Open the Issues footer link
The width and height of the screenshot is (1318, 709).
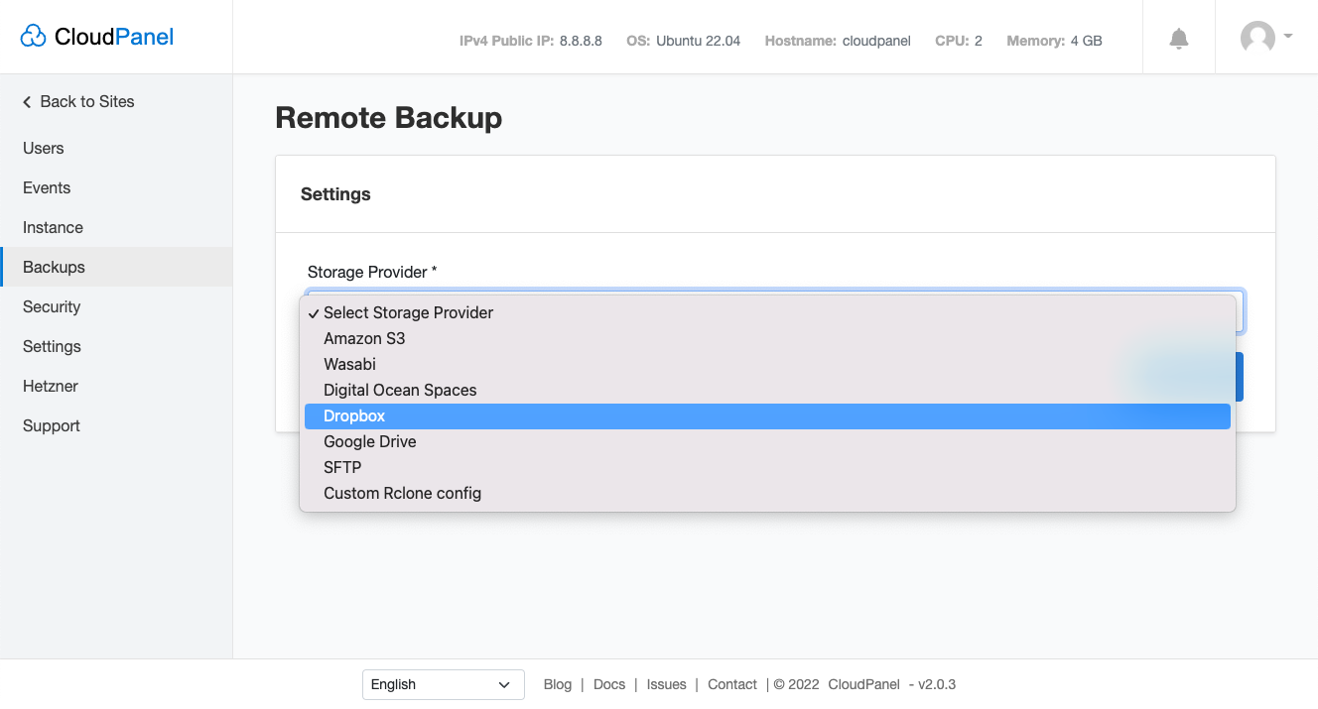click(x=666, y=684)
